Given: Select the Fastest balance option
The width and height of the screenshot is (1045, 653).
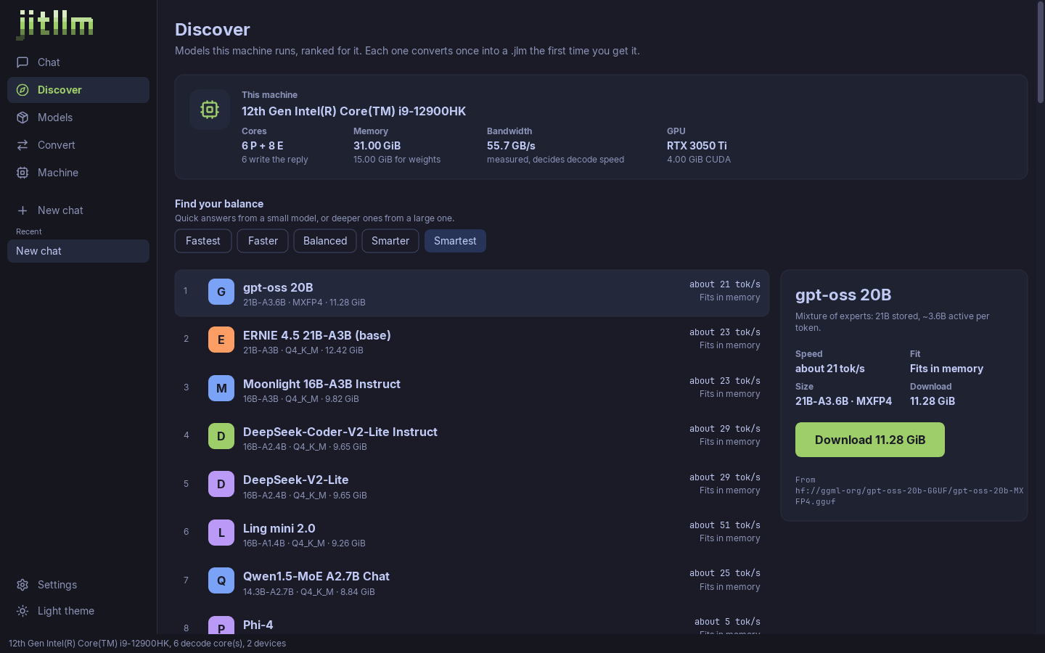Looking at the screenshot, I should coord(203,241).
